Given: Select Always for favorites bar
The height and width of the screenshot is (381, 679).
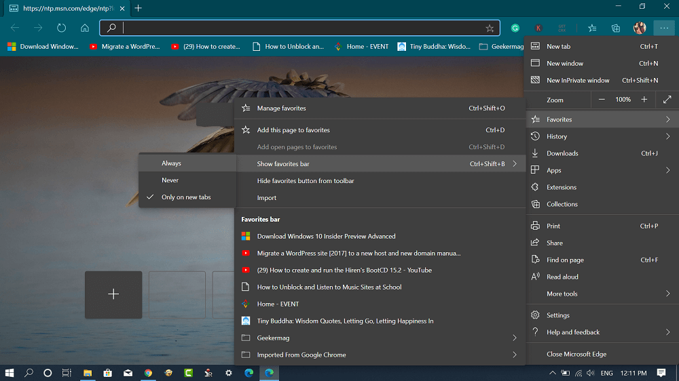Looking at the screenshot, I should [187, 163].
